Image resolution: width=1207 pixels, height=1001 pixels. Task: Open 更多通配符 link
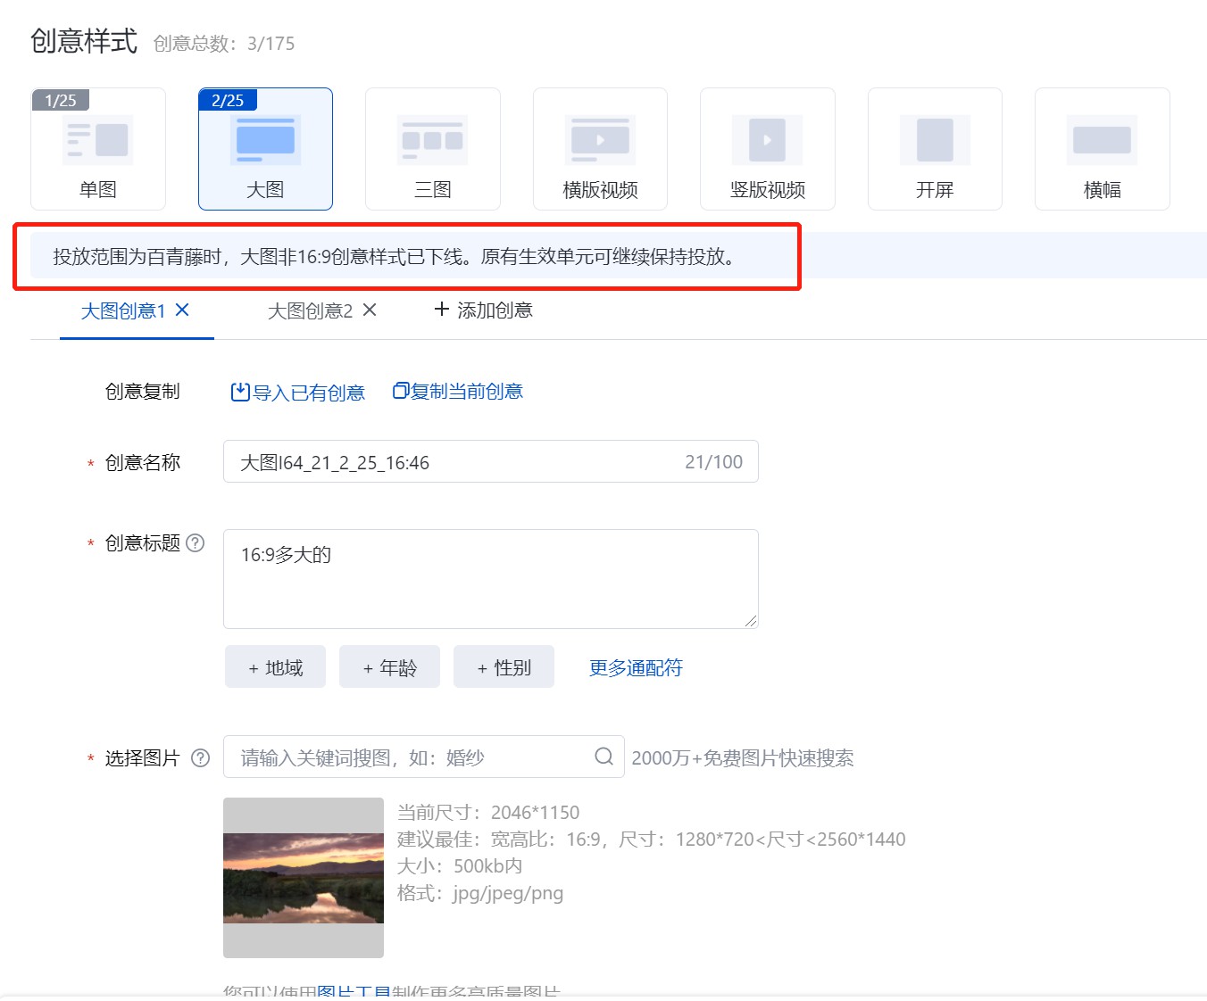coord(636,667)
